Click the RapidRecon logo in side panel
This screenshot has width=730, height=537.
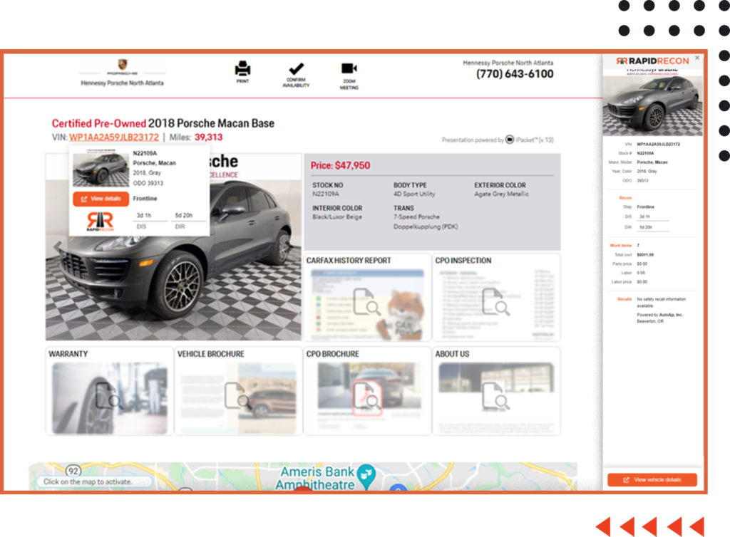coord(652,61)
